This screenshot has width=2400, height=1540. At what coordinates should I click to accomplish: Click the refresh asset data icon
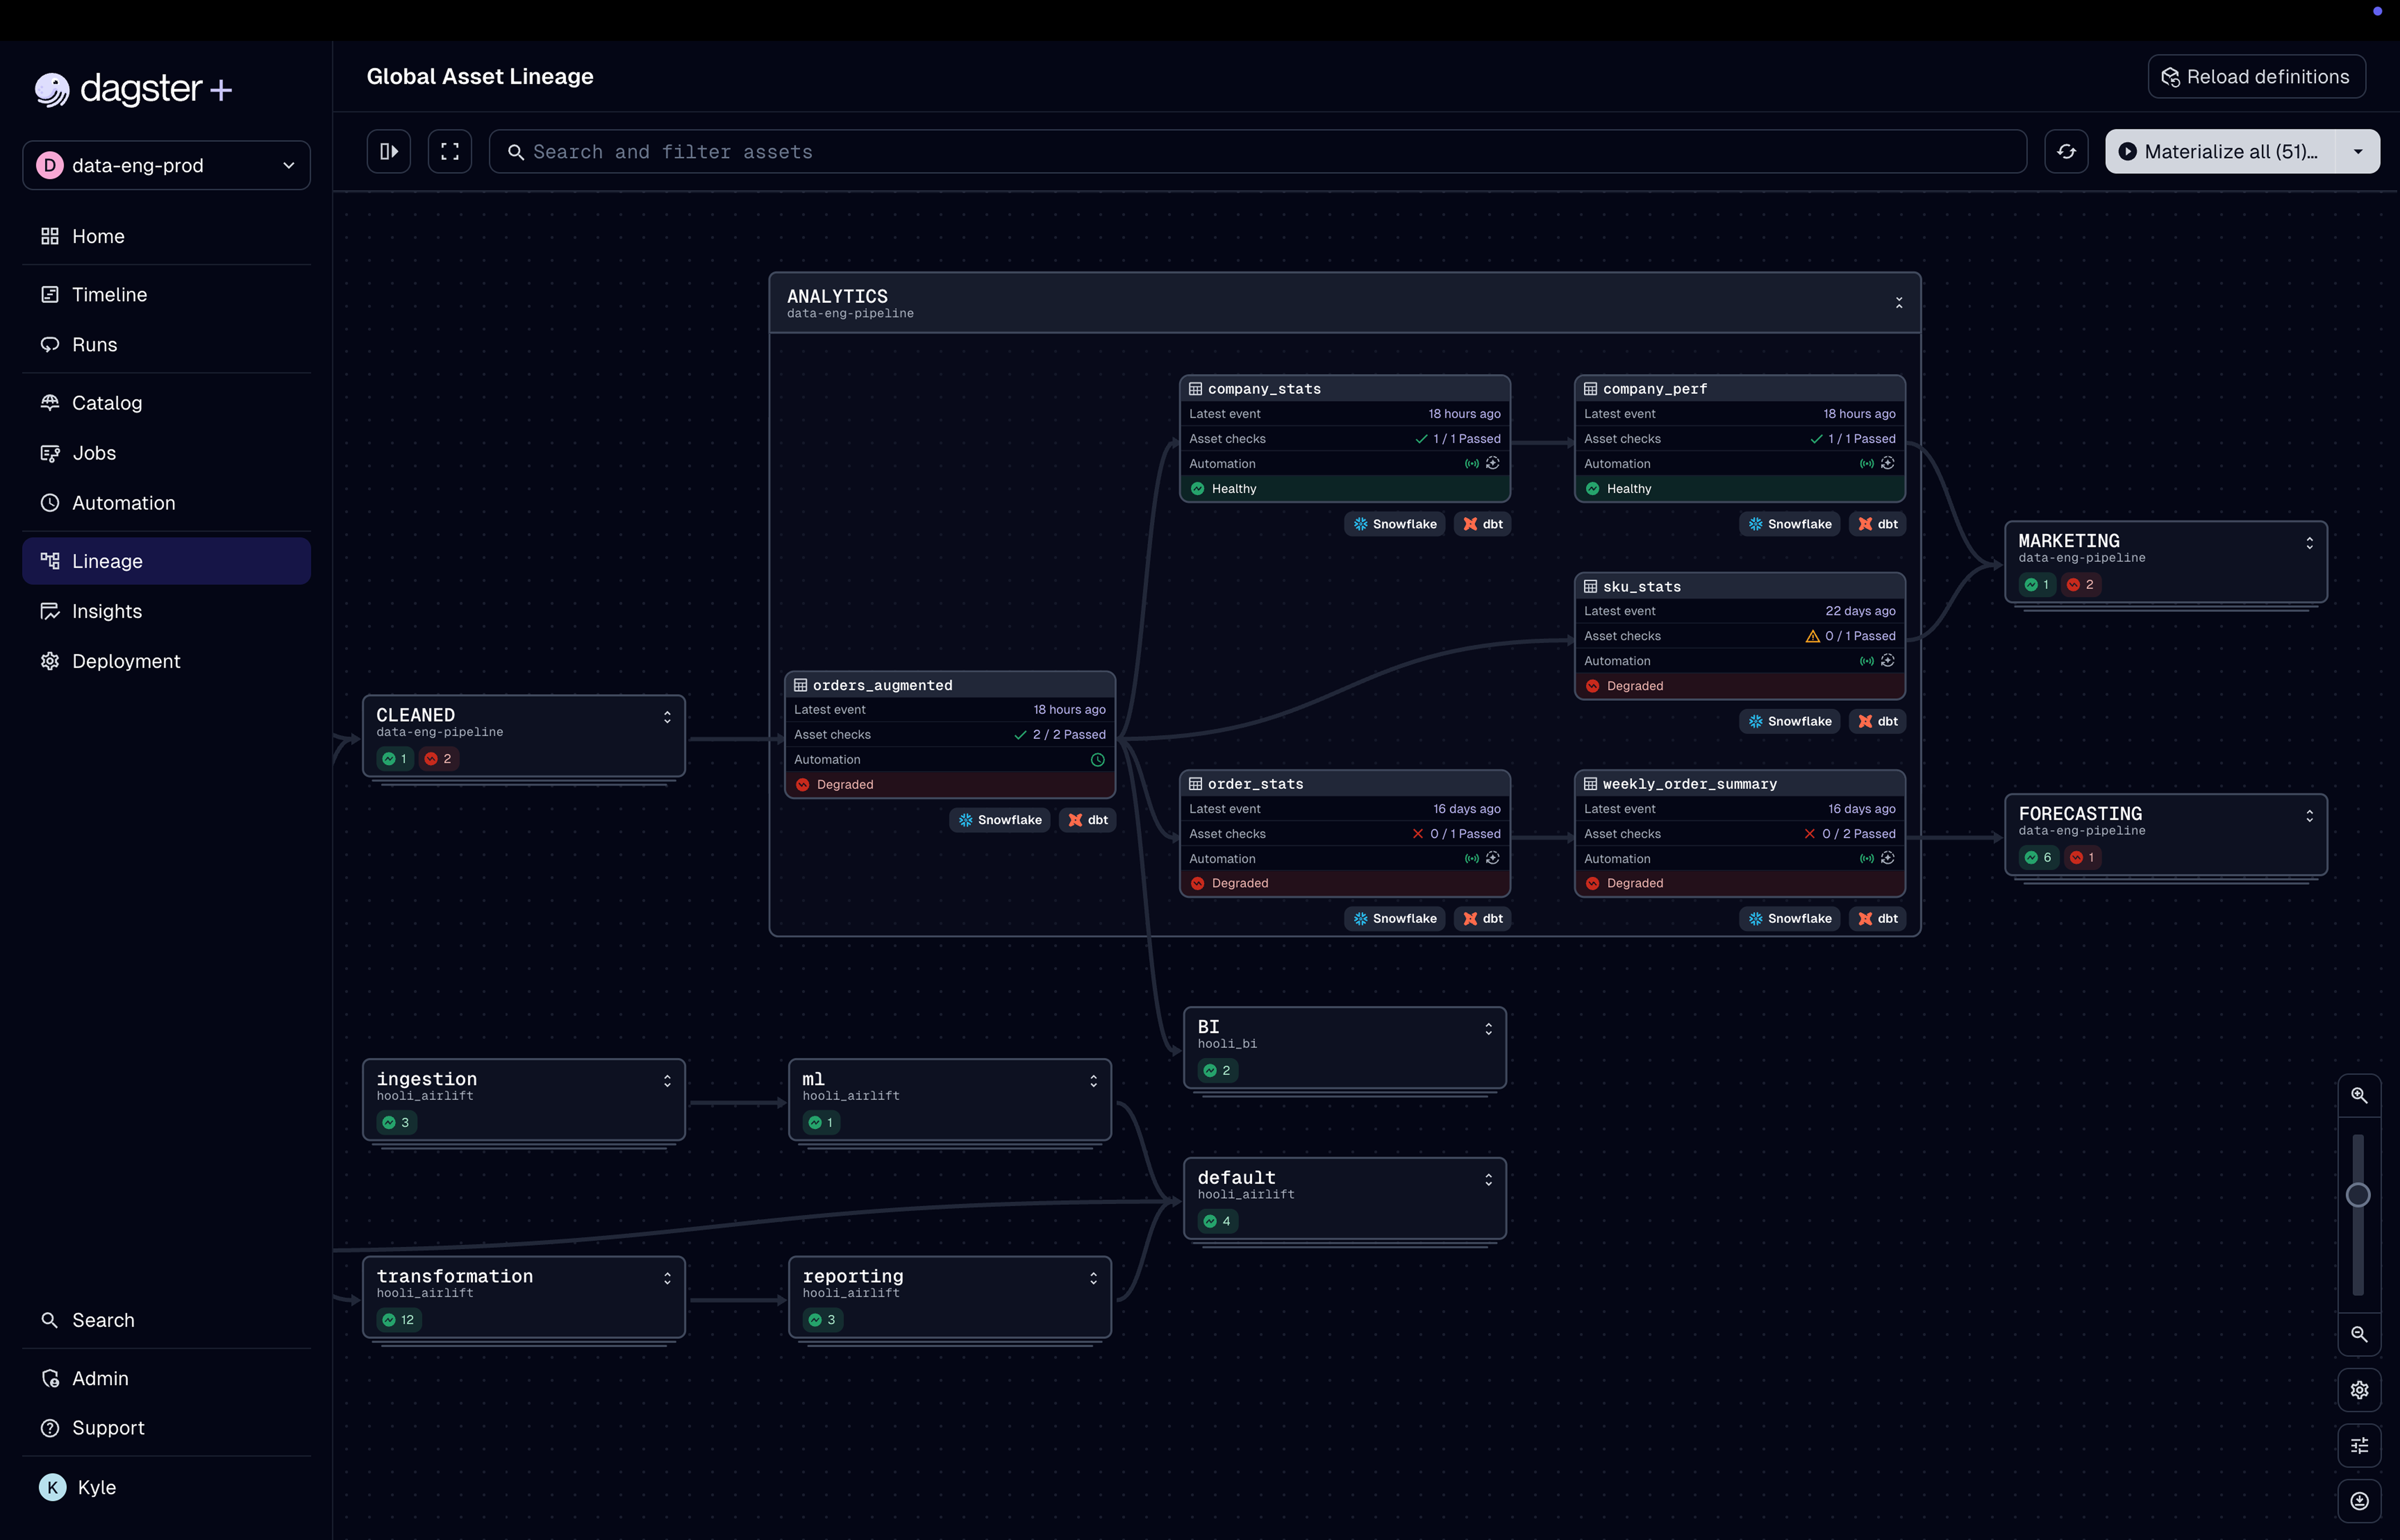coord(2066,151)
